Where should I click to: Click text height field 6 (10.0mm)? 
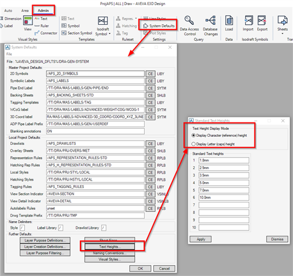(x=224, y=197)
